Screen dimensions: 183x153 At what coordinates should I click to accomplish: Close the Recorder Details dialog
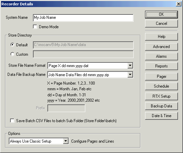pyautogui.click(x=179, y=4)
